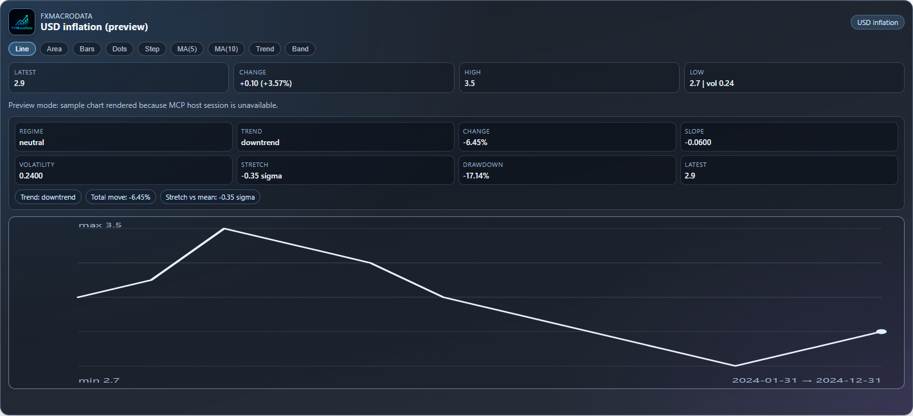Click the TREND downtrend card
Screen dimensions: 913x416
345,137
